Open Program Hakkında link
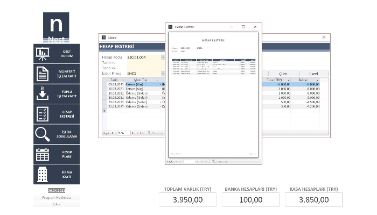Image resolution: width=377 pixels, height=215 pixels. (57, 197)
